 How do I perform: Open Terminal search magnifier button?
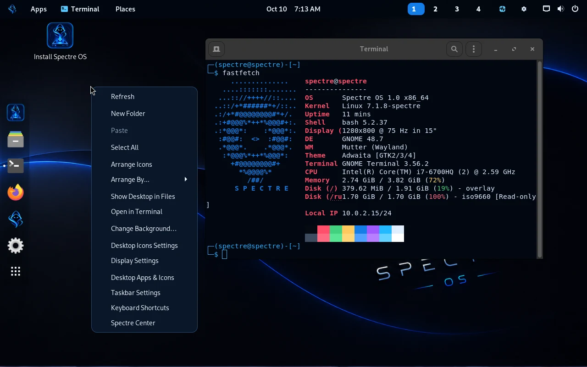[454, 49]
